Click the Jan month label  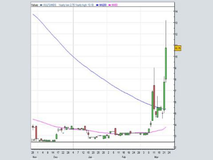coord(90,157)
